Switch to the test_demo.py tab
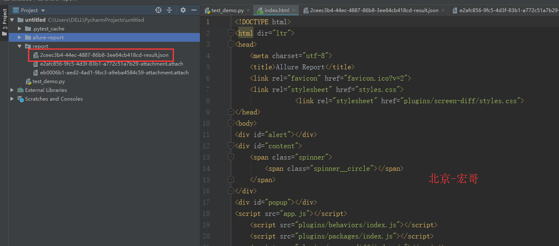559x246 pixels. coord(227,10)
